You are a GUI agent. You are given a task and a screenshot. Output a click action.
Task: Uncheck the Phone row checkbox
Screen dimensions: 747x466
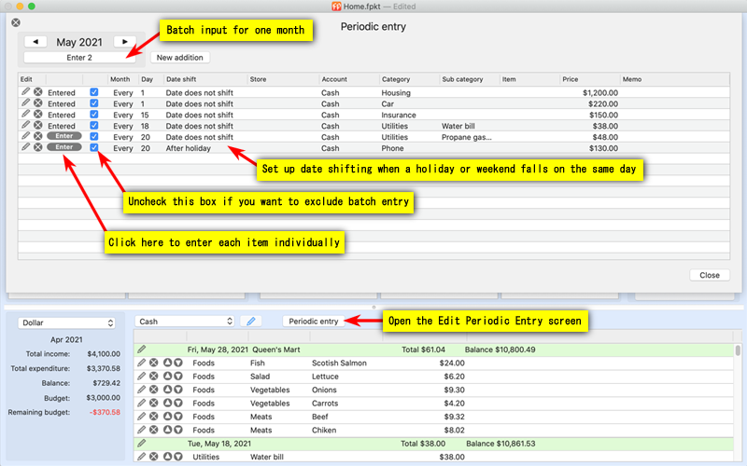(94, 147)
